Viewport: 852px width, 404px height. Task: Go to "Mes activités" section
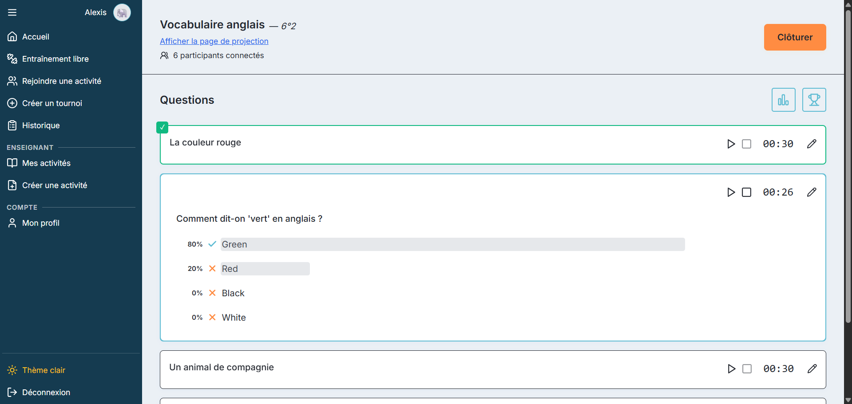46,163
